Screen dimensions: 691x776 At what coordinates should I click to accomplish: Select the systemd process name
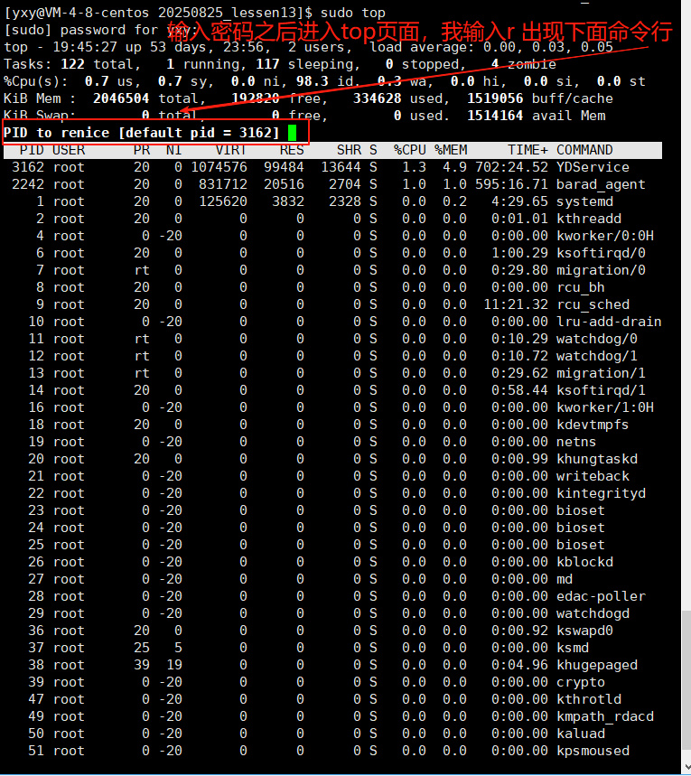click(584, 201)
